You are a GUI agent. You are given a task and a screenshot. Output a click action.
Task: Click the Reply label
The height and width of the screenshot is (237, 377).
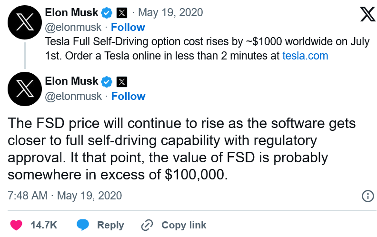110,225
